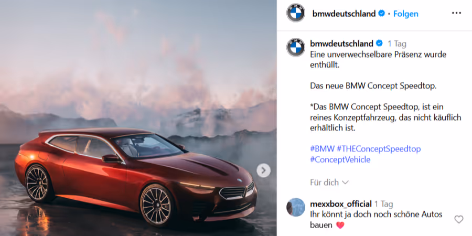Click the chevron next to Für dich

point(345,183)
